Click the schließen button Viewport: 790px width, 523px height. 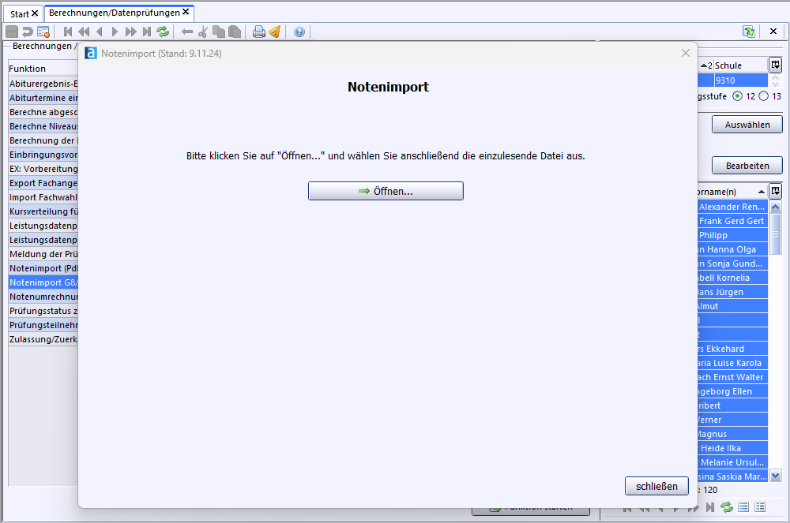[x=656, y=486]
